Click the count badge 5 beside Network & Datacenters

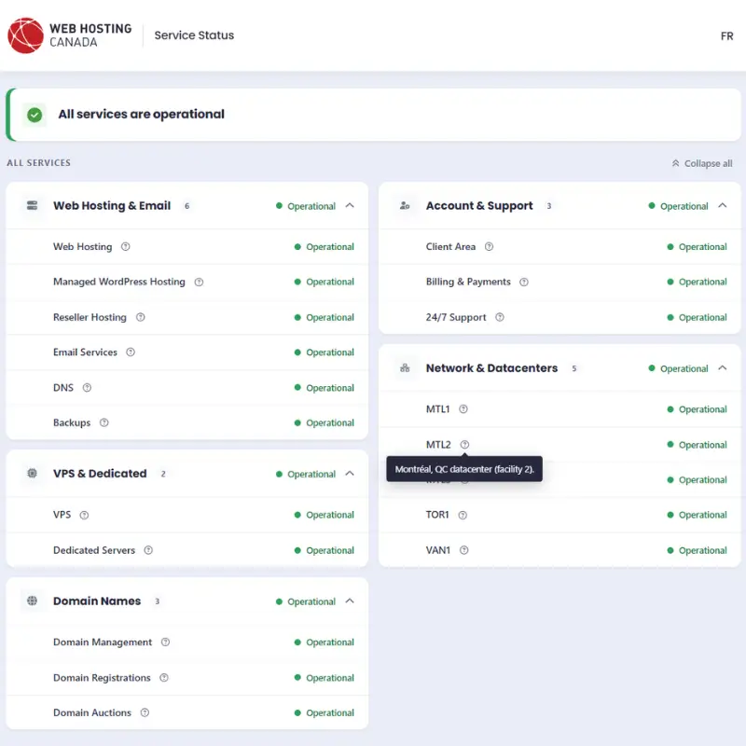(x=574, y=368)
